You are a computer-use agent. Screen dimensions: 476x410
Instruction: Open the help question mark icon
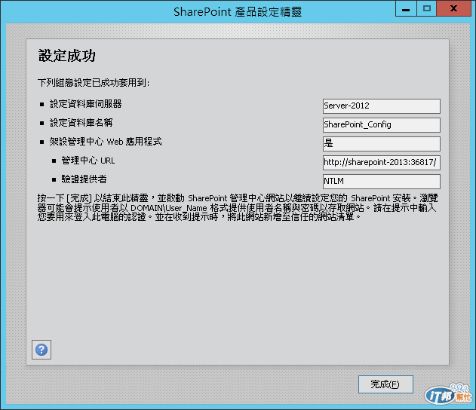pos(41,350)
